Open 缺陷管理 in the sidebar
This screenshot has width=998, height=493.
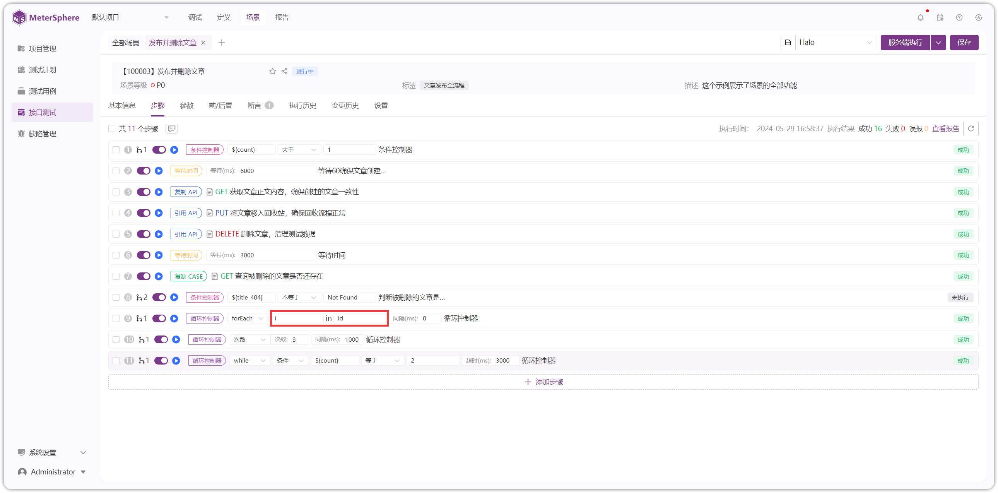[x=52, y=134]
